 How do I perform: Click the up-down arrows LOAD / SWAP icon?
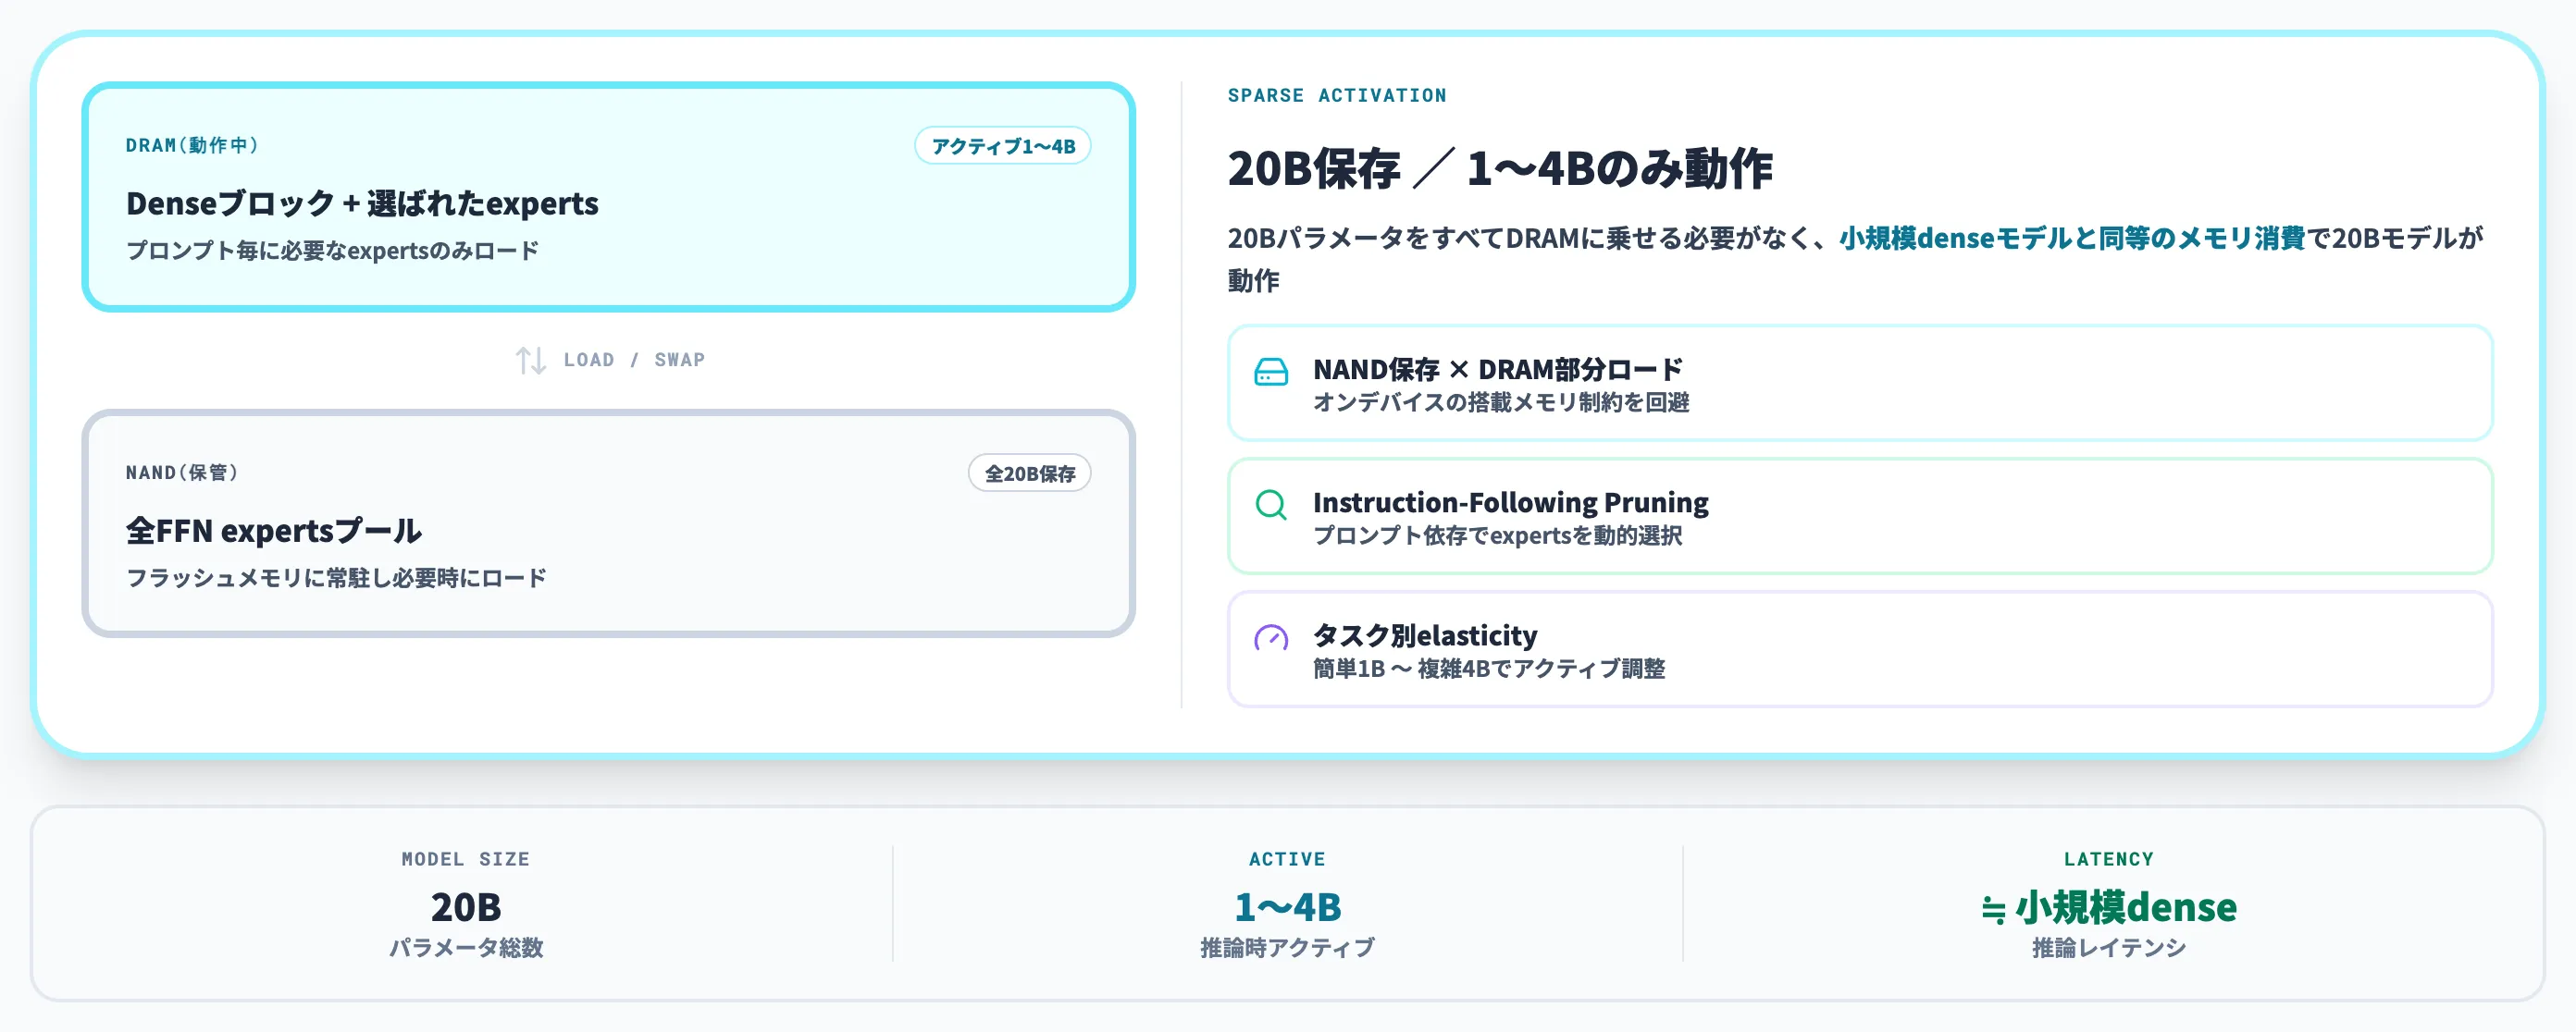pyautogui.click(x=530, y=360)
